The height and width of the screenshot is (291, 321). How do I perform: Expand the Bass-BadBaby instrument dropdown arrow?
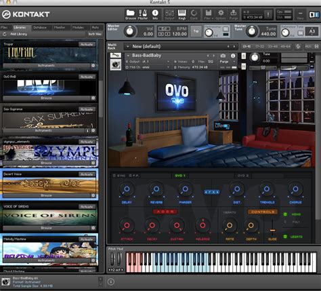tap(128, 56)
